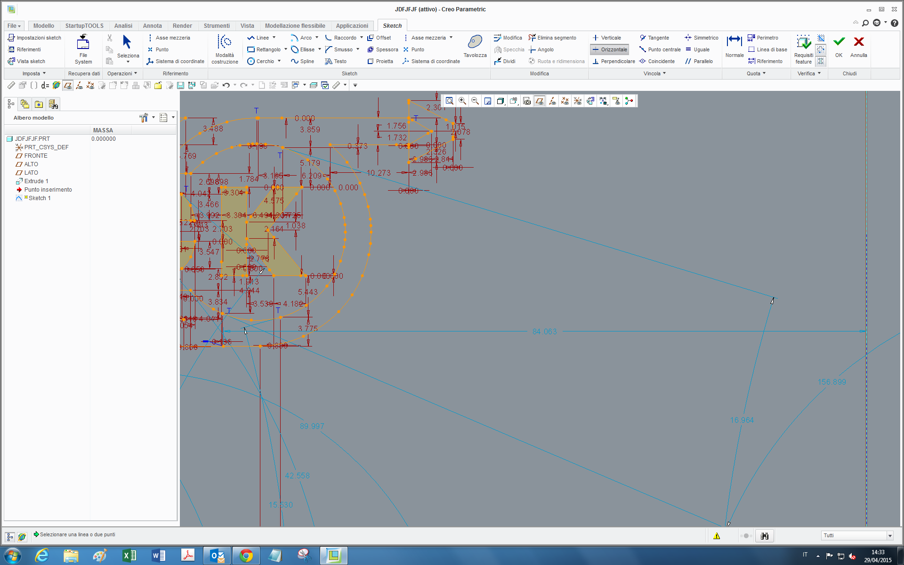Screen dimensions: 904x565
Task: Click the Modifica tool
Action: click(508, 38)
